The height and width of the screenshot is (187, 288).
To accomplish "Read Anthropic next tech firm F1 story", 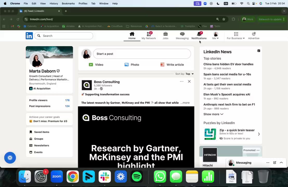I will [x=229, y=104].
